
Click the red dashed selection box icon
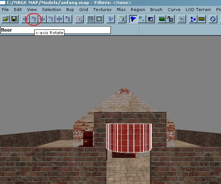pyautogui.click(x=79, y=19)
